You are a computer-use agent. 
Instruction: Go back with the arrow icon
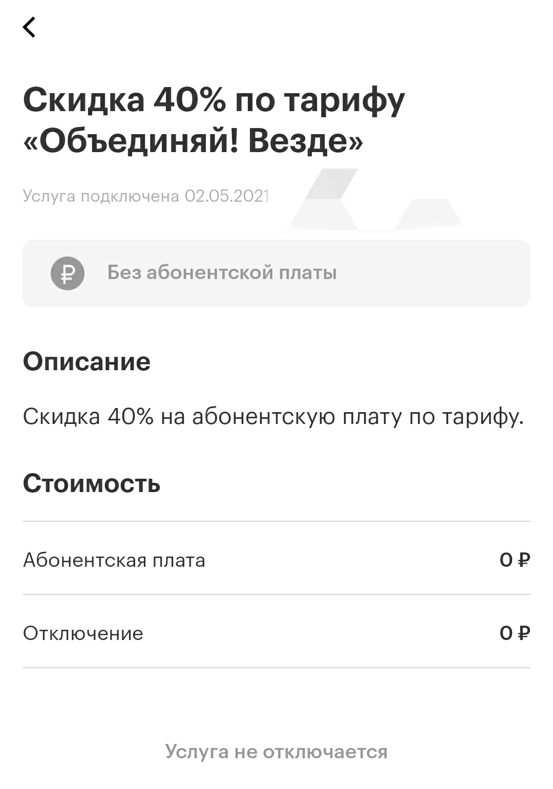[29, 27]
